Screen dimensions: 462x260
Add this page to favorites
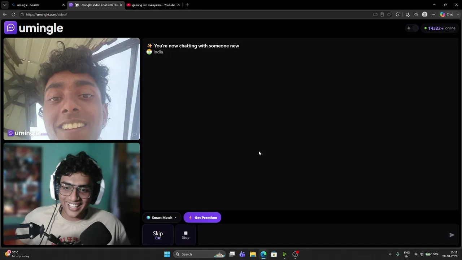pyautogui.click(x=389, y=14)
